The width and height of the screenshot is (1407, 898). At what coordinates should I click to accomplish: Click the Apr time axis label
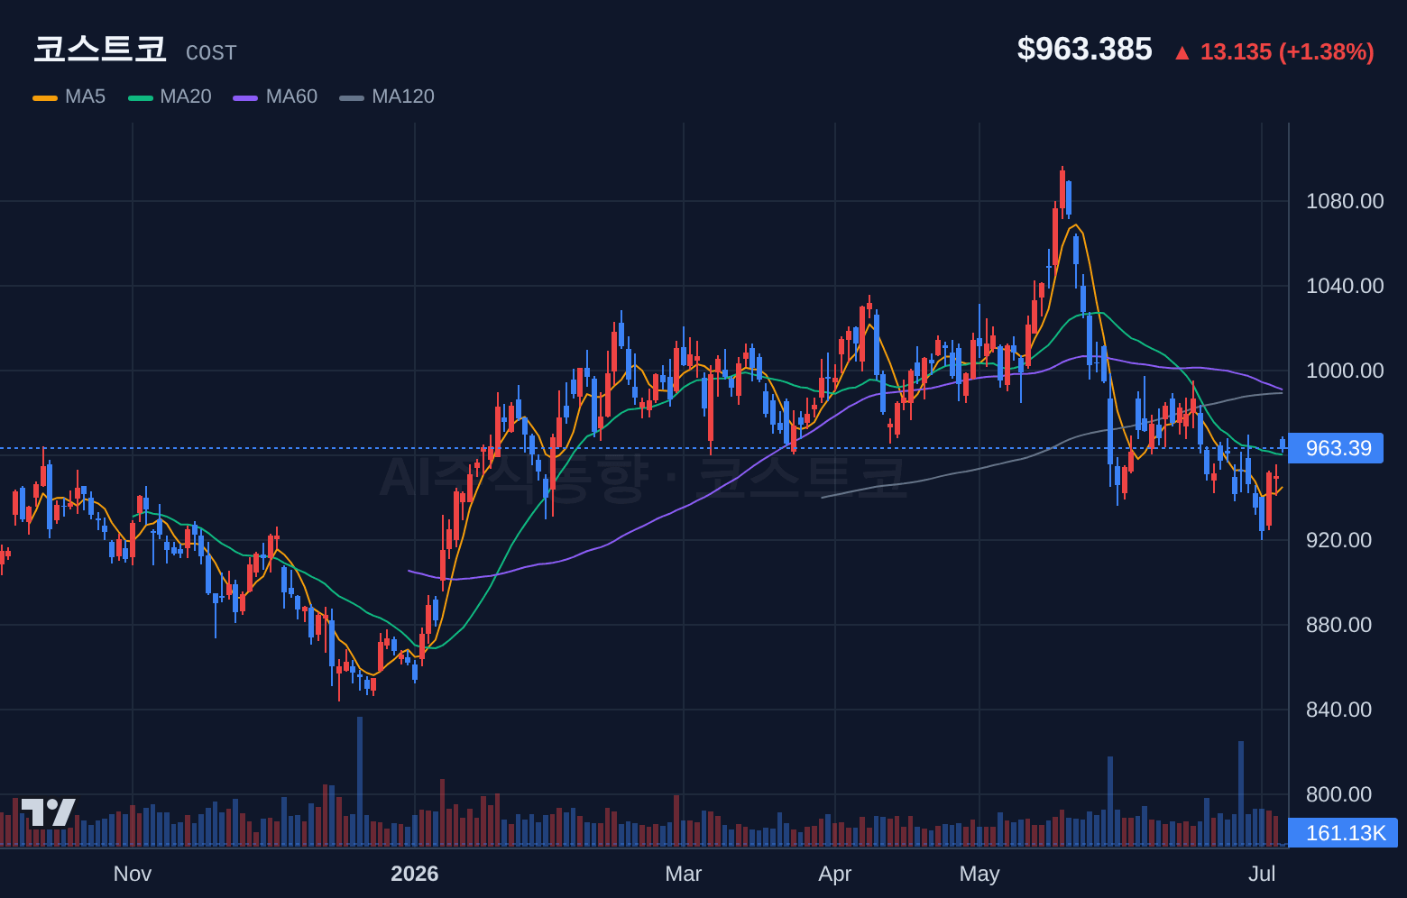tap(835, 874)
